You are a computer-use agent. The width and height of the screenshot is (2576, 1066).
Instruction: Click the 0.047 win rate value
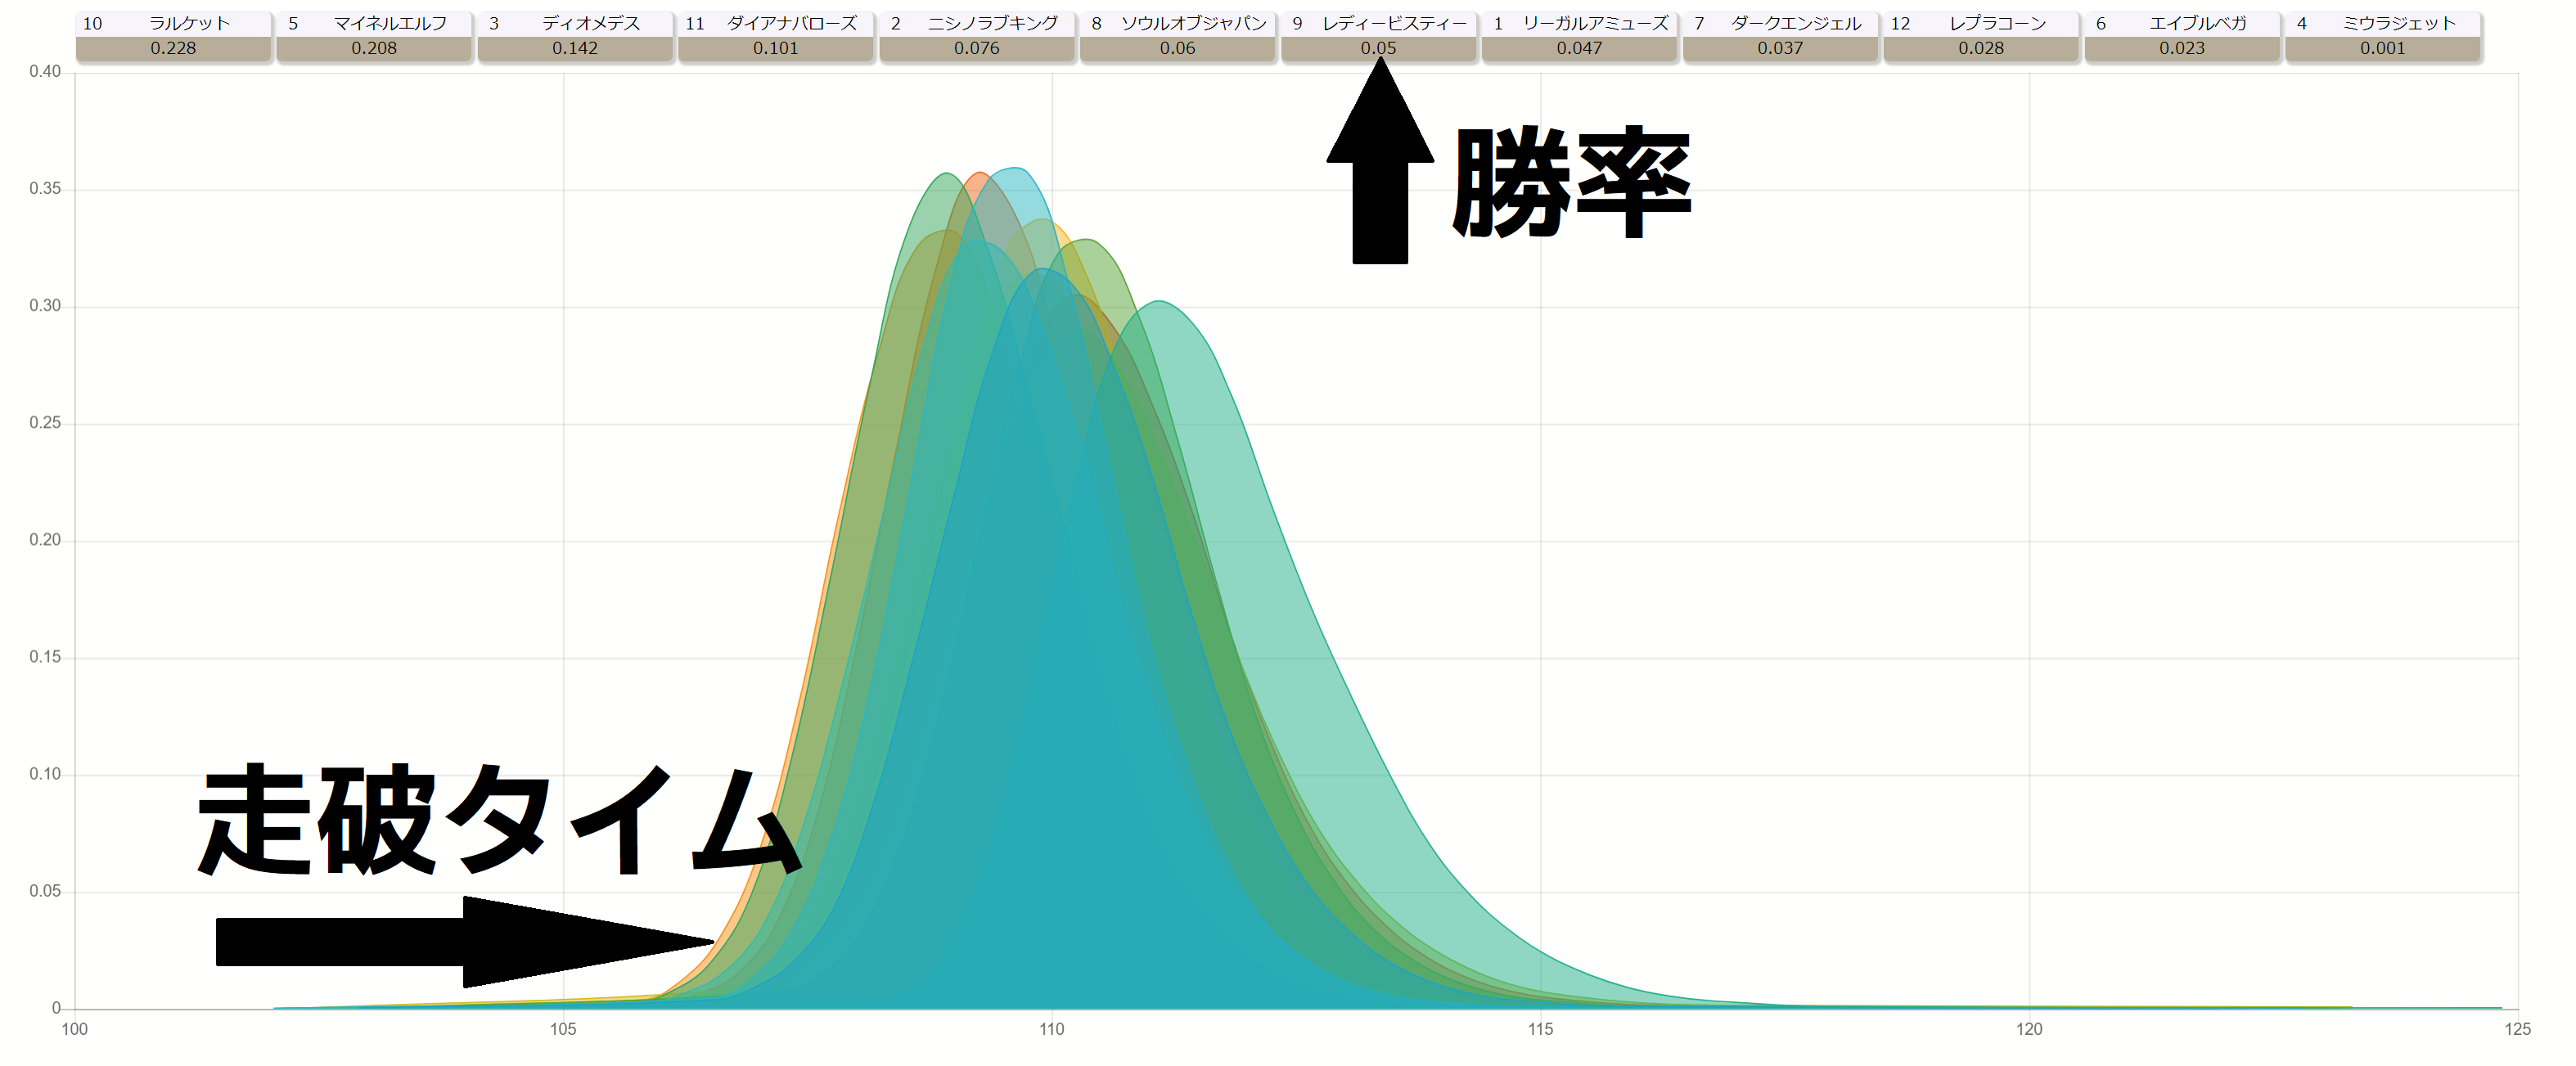tap(1579, 48)
